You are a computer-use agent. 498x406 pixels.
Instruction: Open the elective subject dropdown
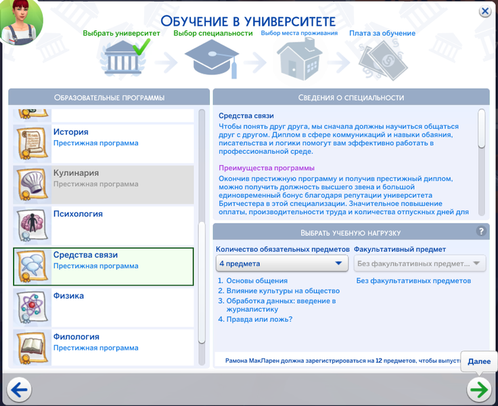[420, 263]
